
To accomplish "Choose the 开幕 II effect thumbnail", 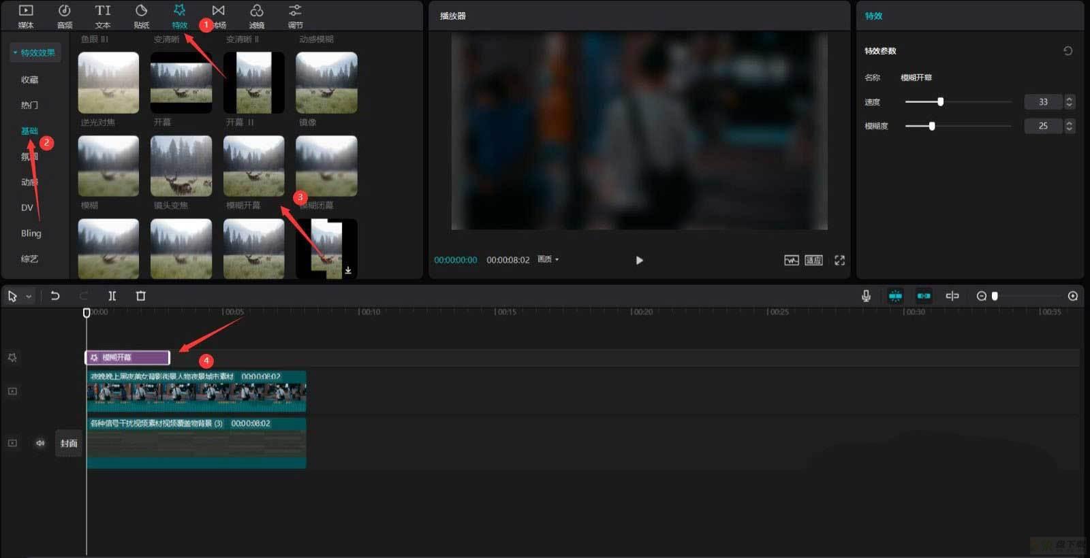I will click(253, 82).
